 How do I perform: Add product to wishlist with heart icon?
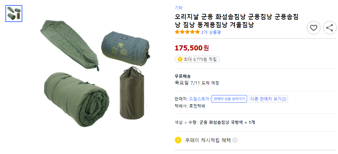[x=314, y=28]
